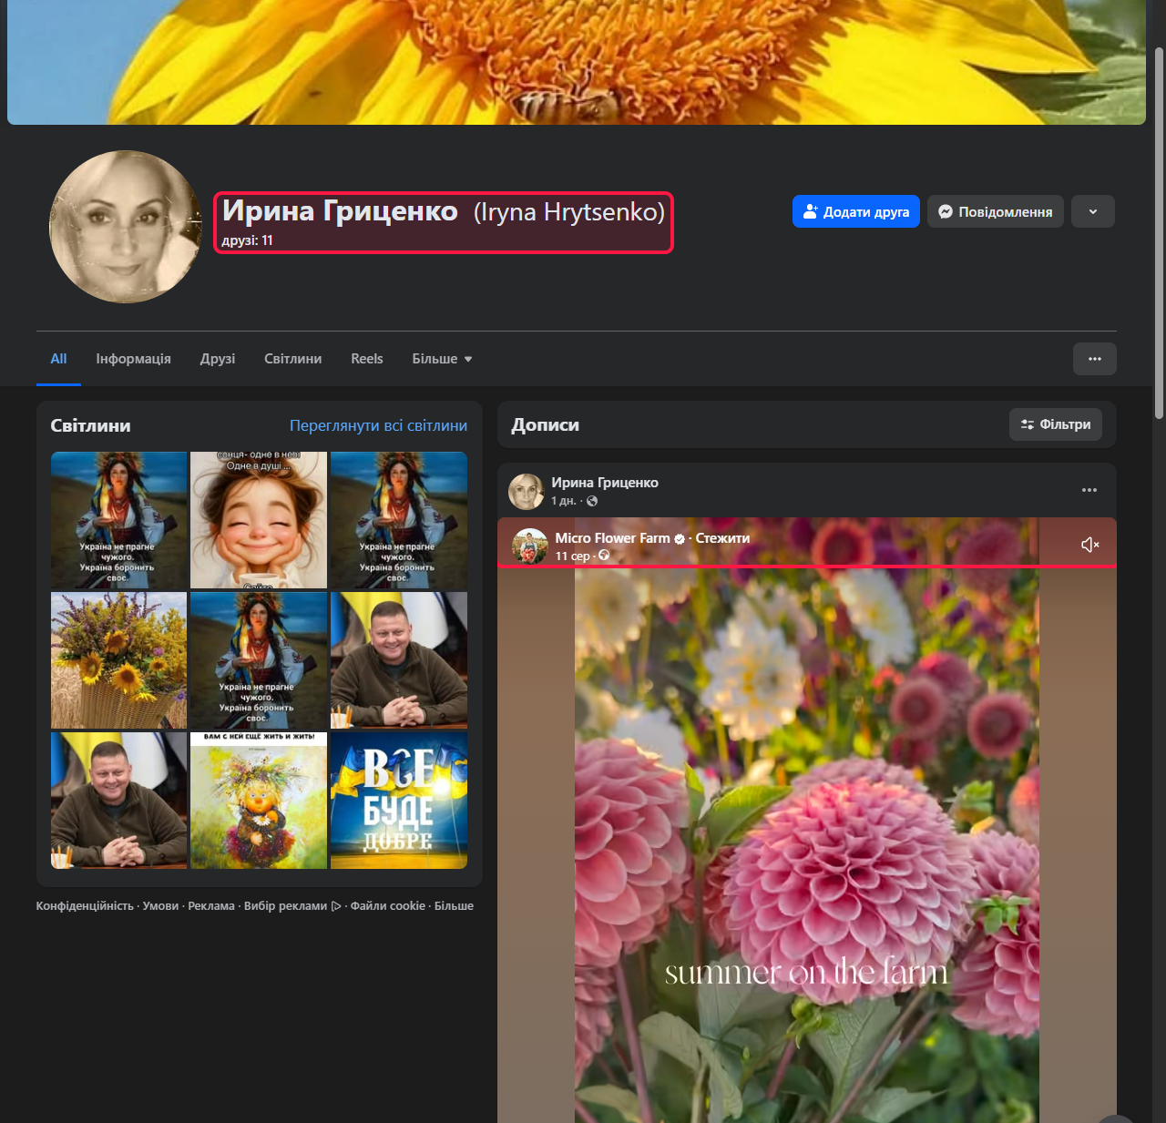
Task: Open Micro Flower Farm page name
Action: [612, 538]
